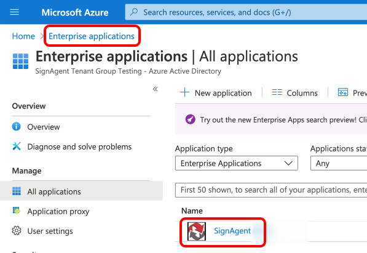Click Enterprise applications breadcrumb link
Image resolution: width=367 pixels, height=253 pixels.
92,36
